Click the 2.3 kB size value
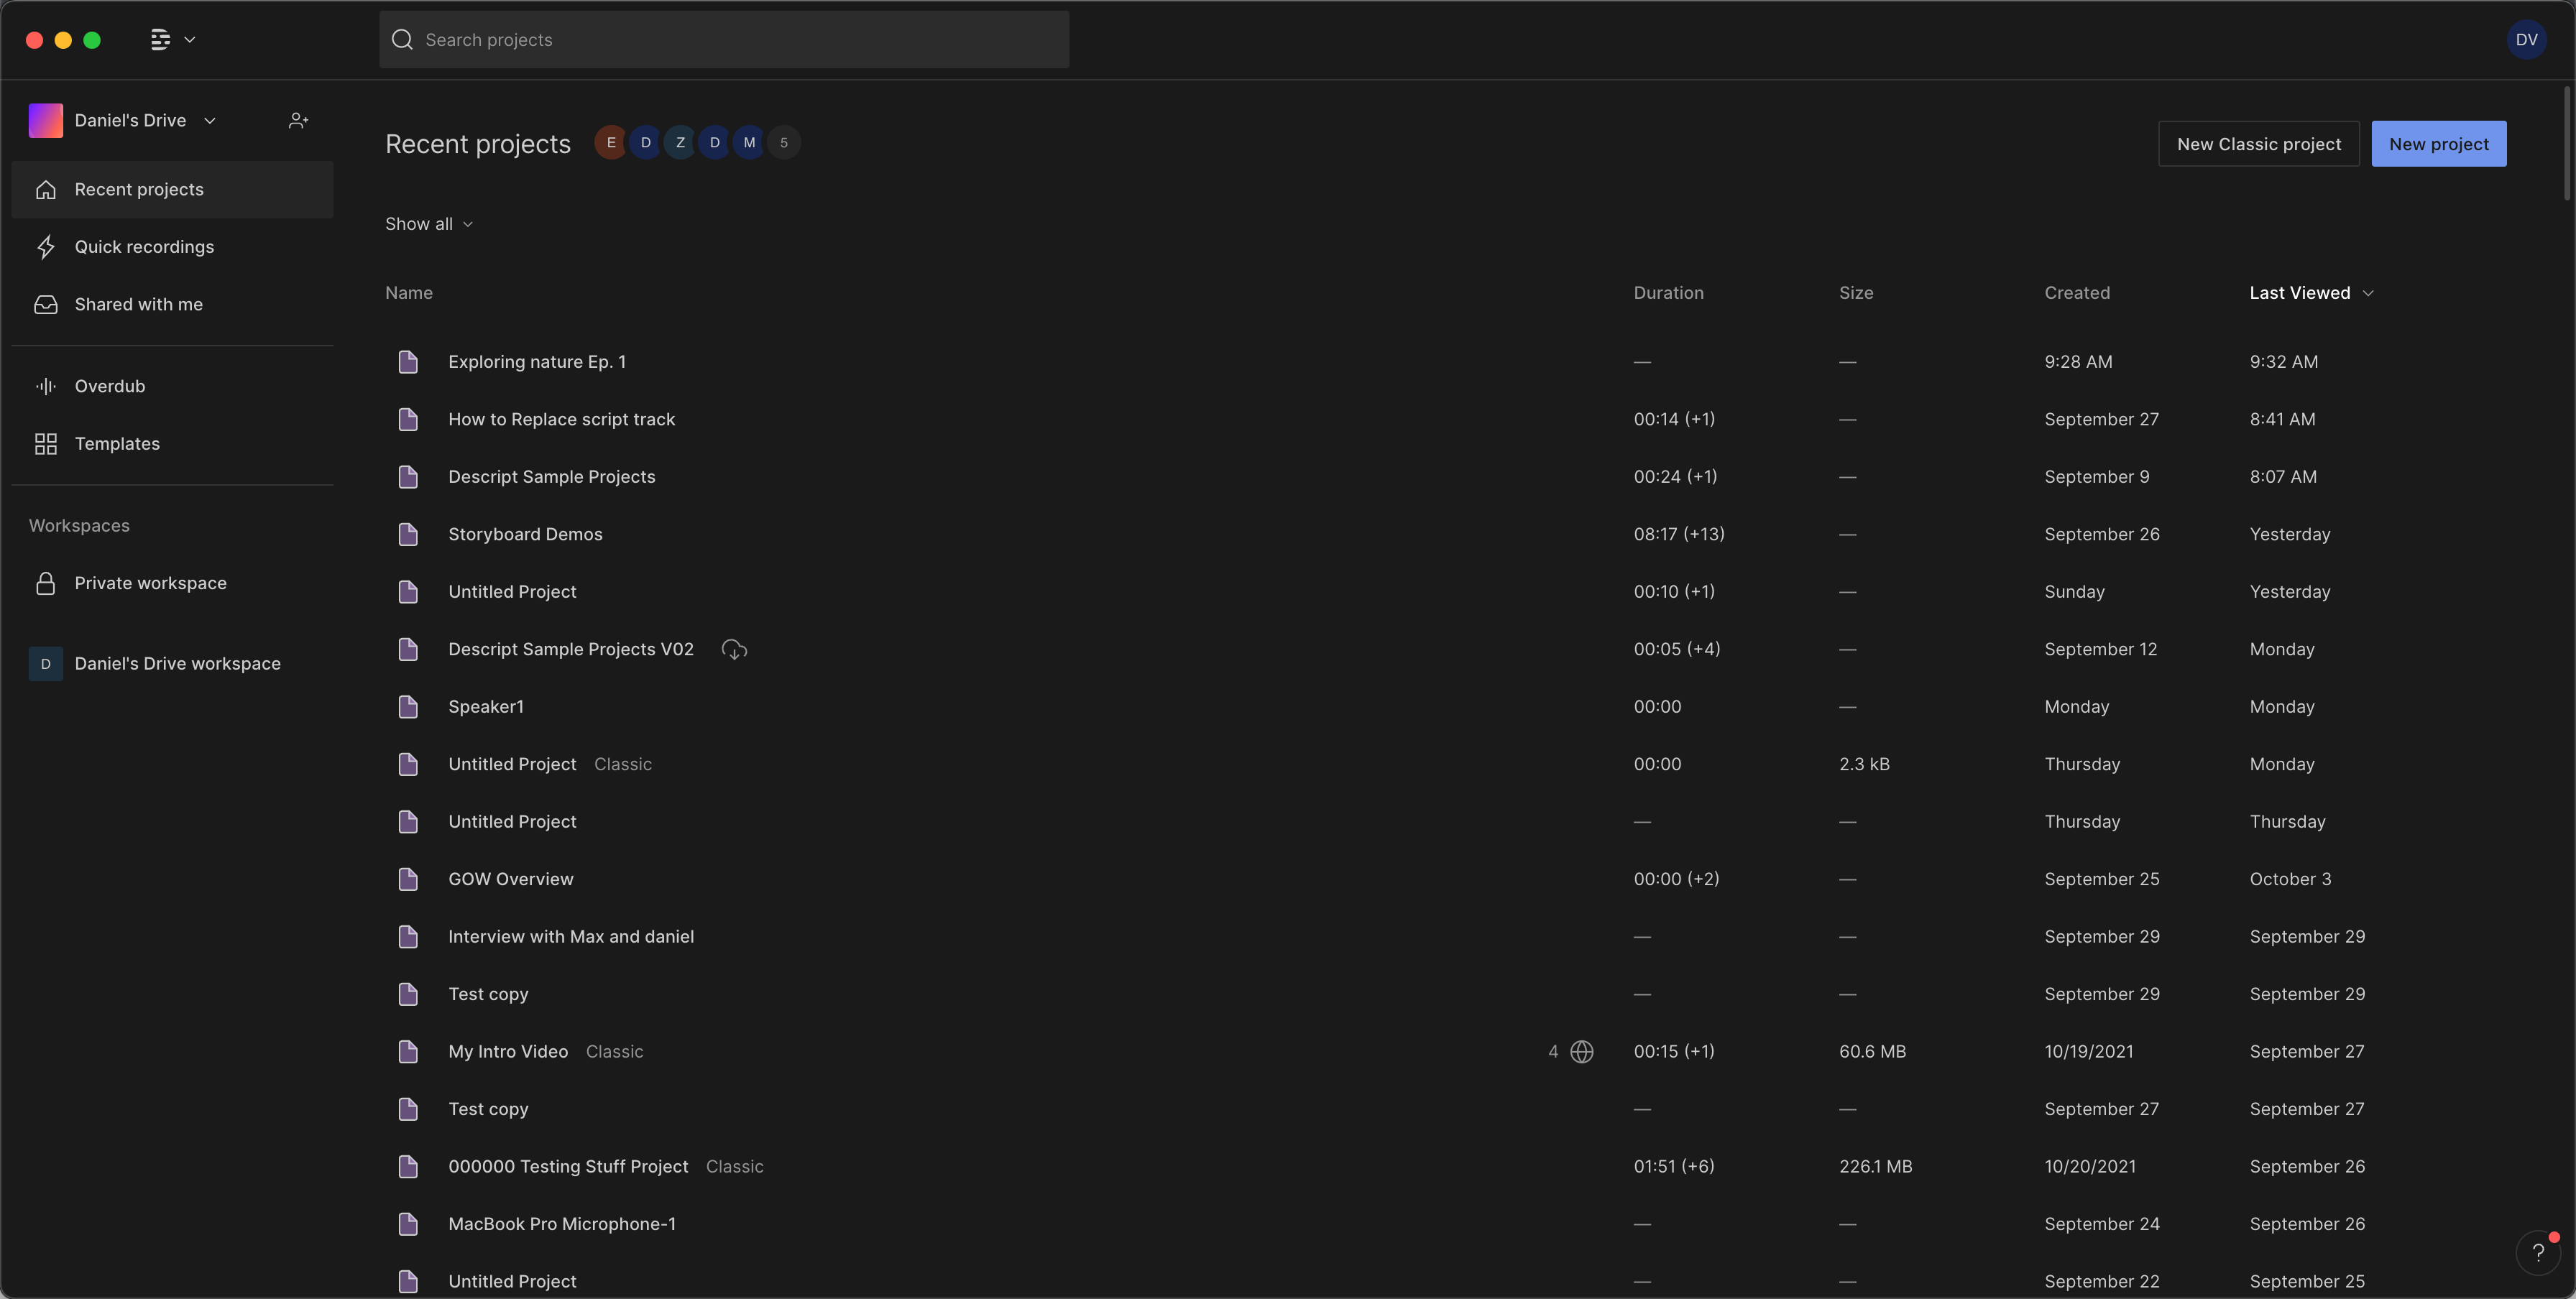This screenshot has height=1299, width=2576. (1864, 764)
